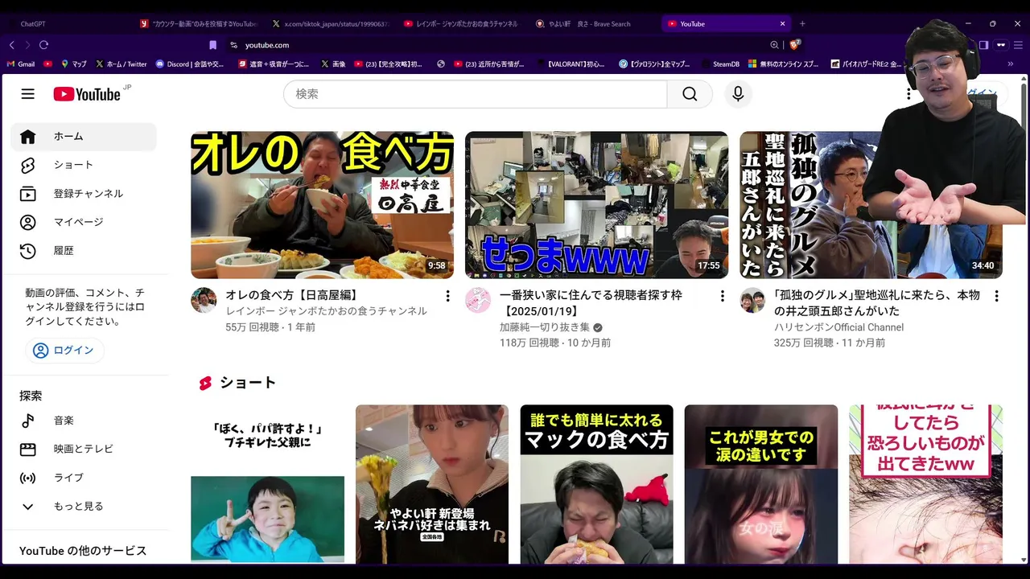Switch to the カウンター動画 browser tab
This screenshot has width=1030, height=579.
[x=199, y=24]
